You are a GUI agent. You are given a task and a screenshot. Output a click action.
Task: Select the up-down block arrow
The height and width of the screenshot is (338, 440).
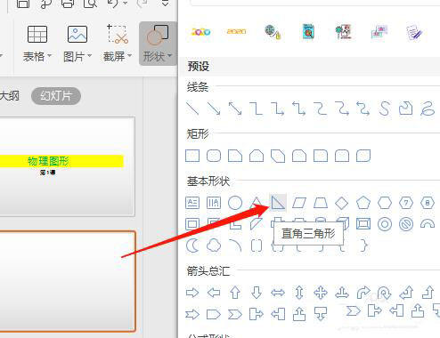(299, 293)
